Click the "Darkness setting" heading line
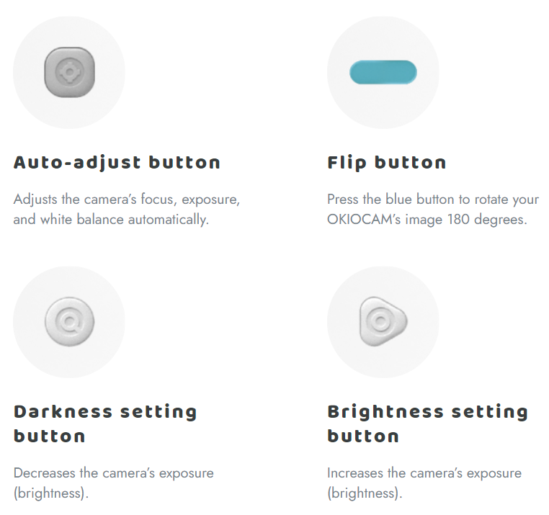 [105, 412]
